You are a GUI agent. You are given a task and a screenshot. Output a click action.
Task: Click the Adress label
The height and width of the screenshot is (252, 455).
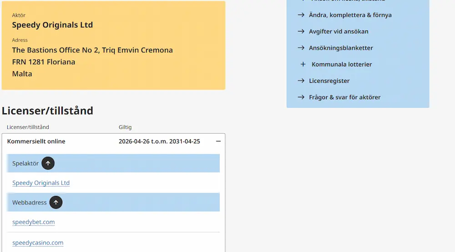click(x=20, y=40)
